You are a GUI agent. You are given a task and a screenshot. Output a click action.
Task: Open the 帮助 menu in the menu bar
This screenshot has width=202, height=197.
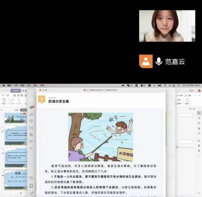pyautogui.click(x=42, y=85)
